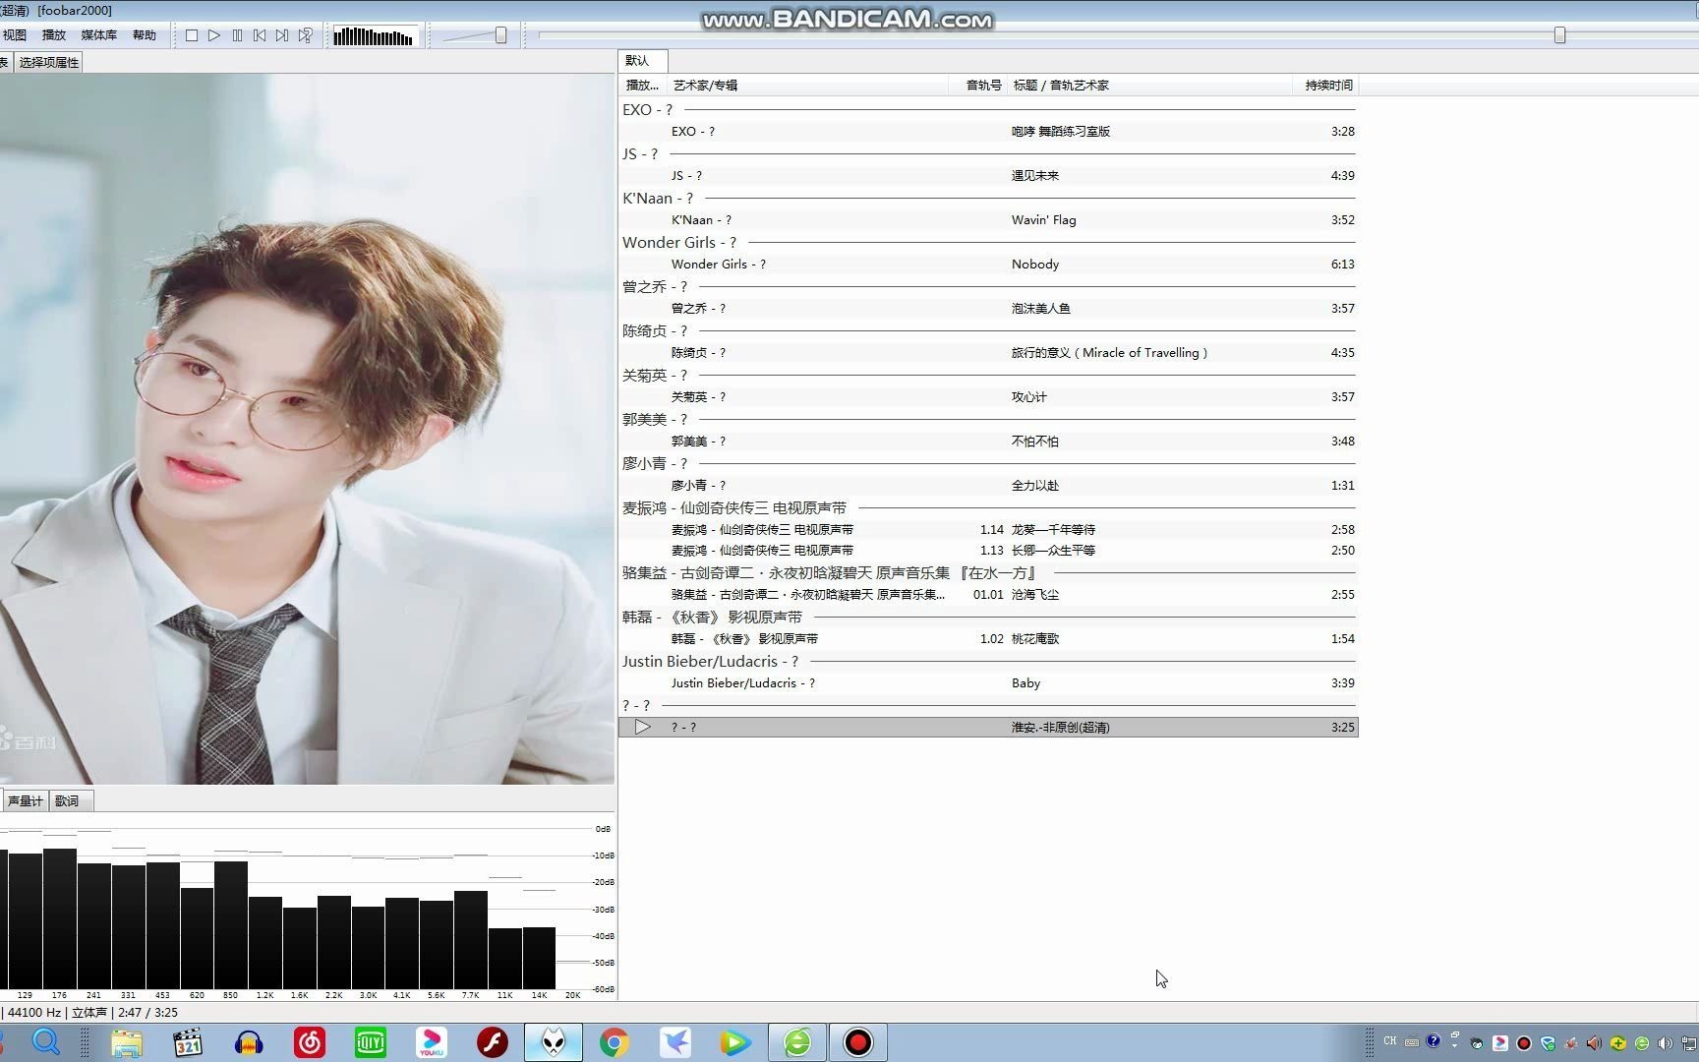The image size is (1699, 1062).
Task: Select track 旅行的意义 (Miracle of Travelling)
Action: 988,353
